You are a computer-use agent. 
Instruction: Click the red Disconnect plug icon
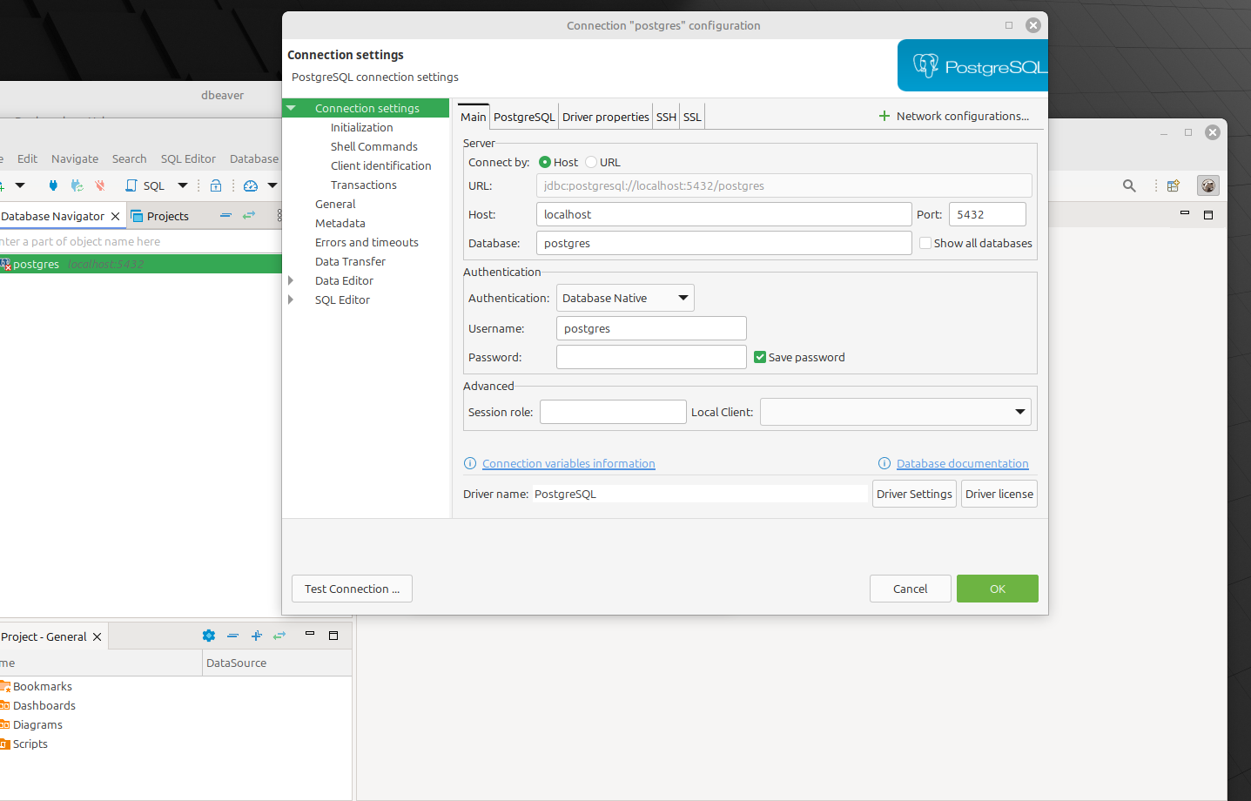100,185
